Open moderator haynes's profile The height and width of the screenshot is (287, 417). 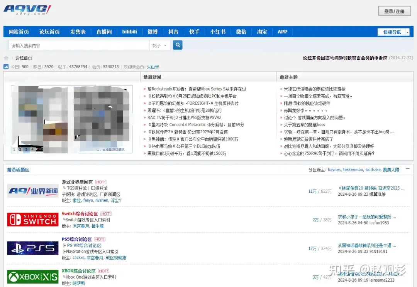point(334,170)
